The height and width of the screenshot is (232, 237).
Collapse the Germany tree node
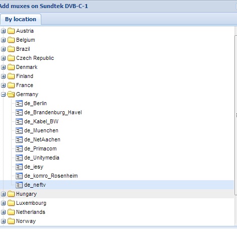pyautogui.click(x=3, y=95)
